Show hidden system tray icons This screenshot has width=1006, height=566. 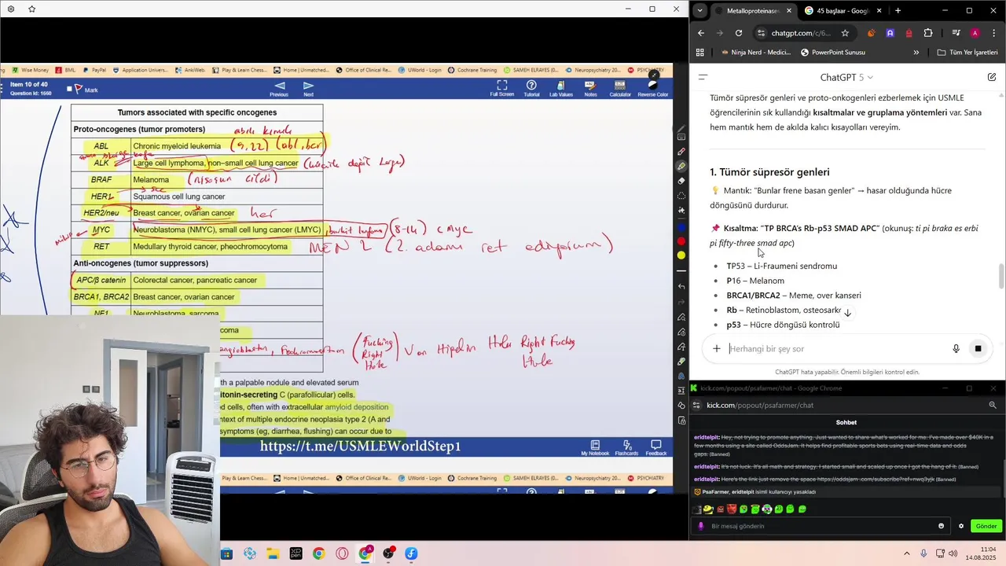(x=906, y=553)
